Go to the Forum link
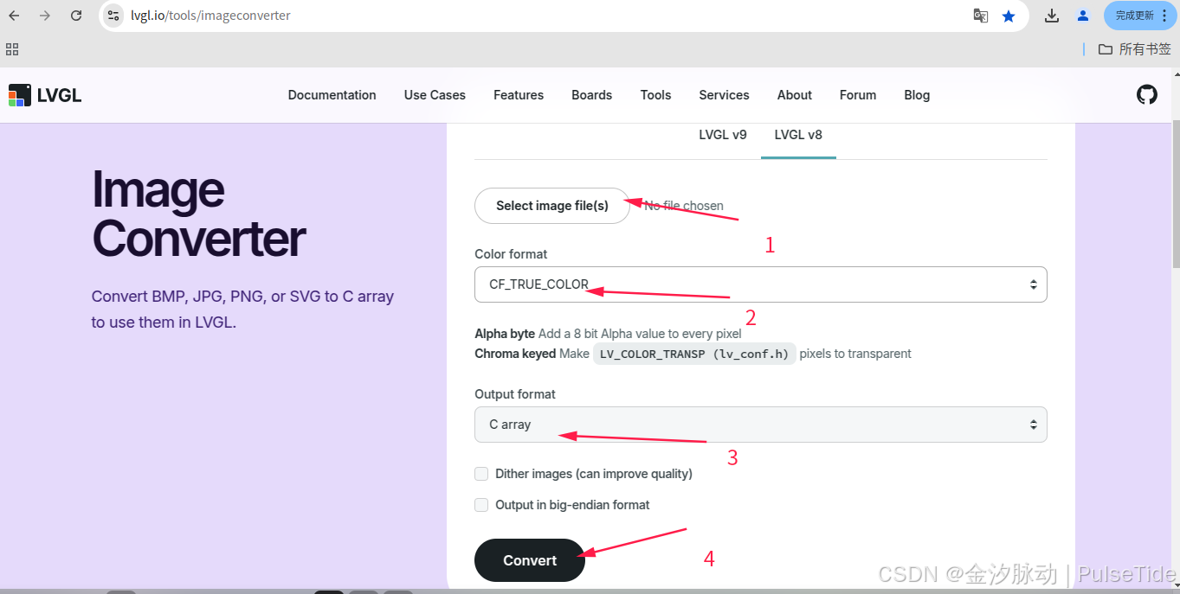The height and width of the screenshot is (594, 1180). (858, 95)
